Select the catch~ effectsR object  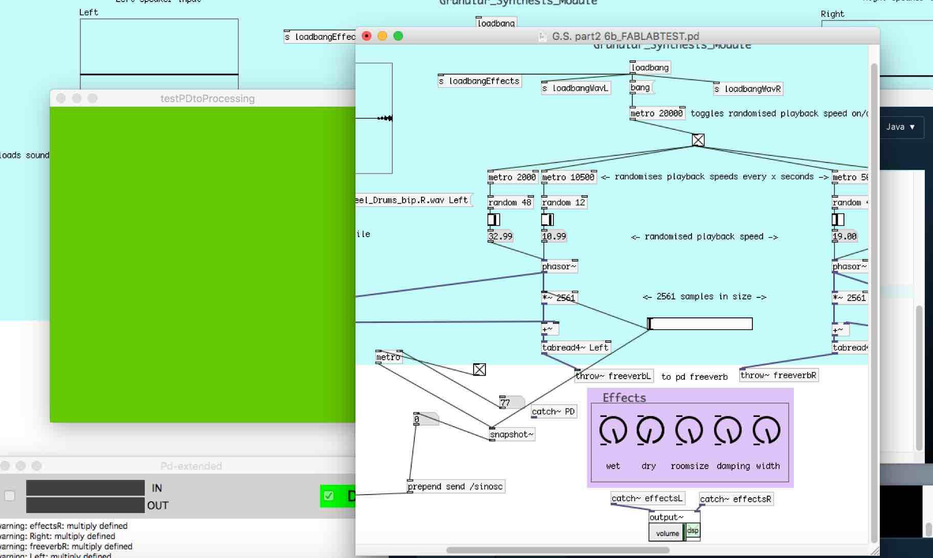736,499
